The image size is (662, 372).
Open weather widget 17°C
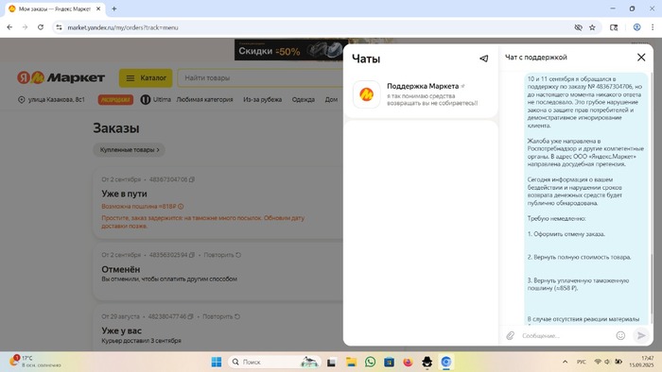click(35, 362)
